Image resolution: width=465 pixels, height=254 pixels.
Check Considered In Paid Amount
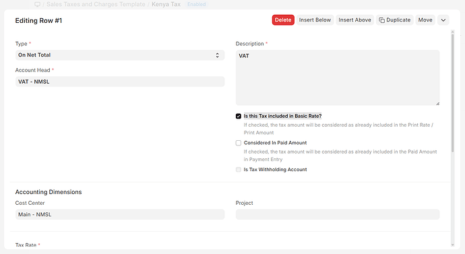point(239,143)
